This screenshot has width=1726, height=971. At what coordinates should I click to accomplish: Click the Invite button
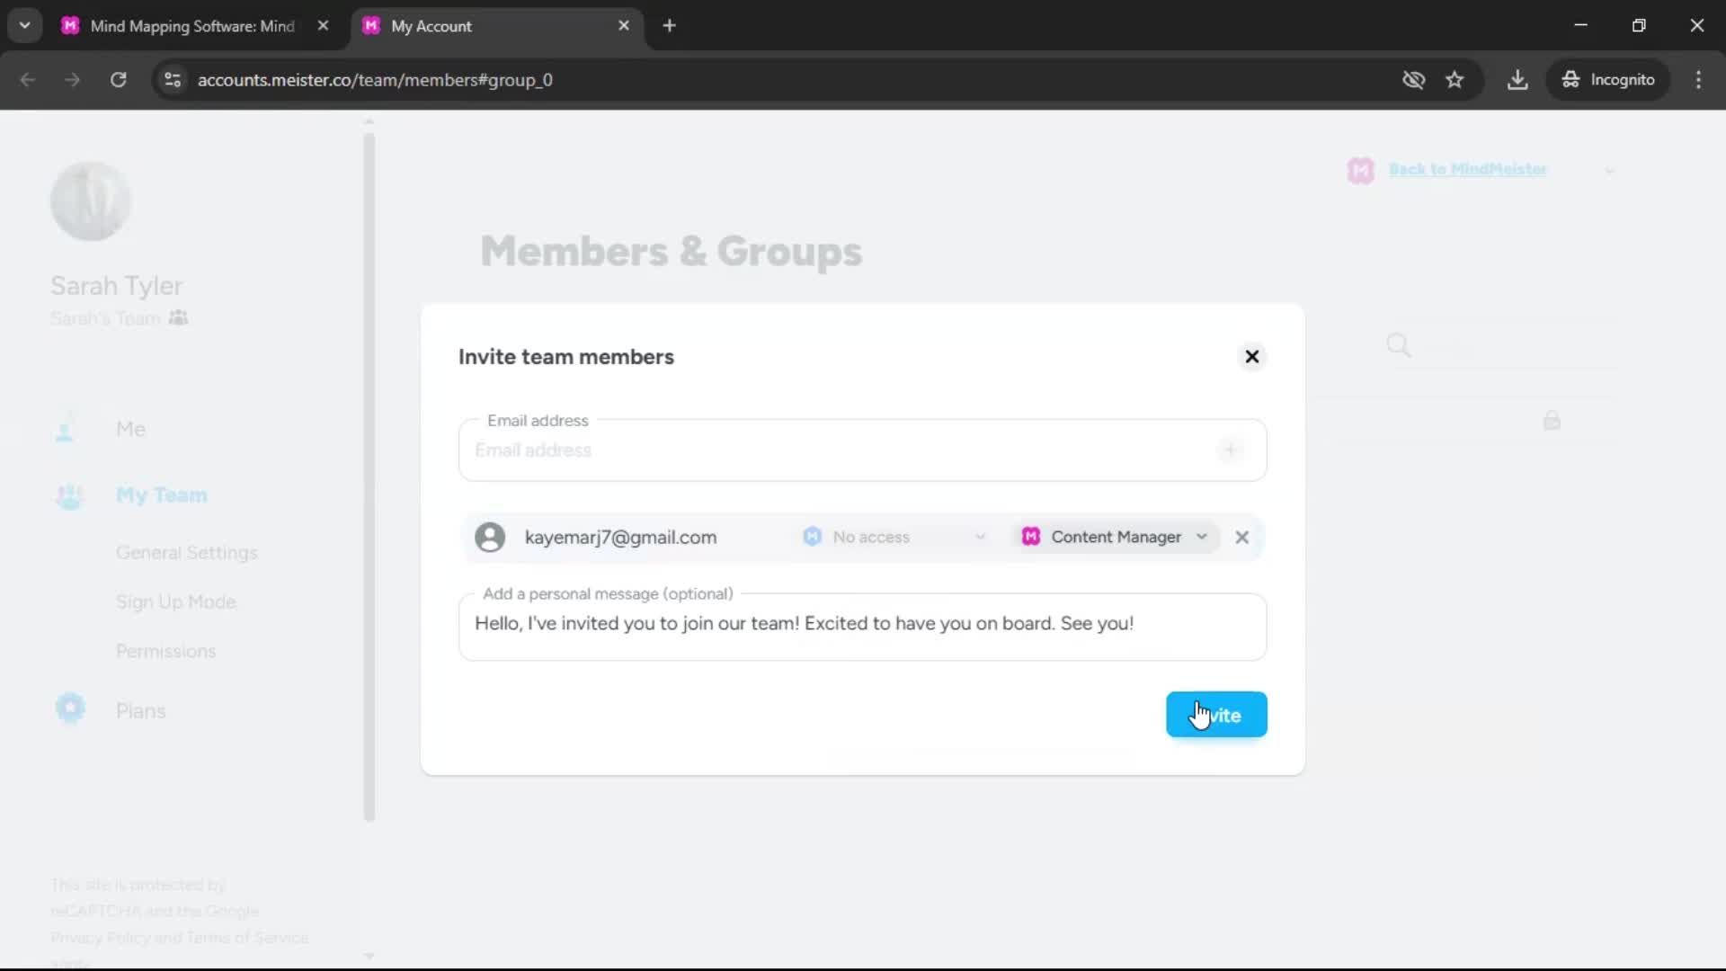[x=1216, y=715]
